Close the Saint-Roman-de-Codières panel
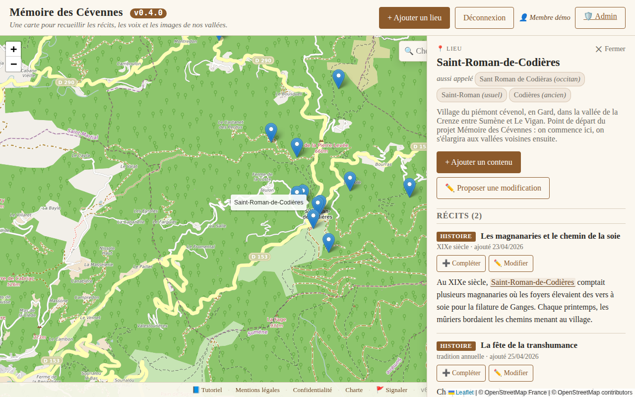The height and width of the screenshot is (397, 635). tap(610, 49)
